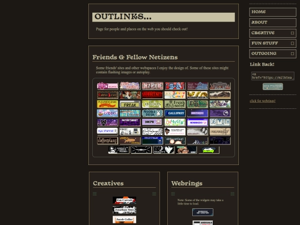300x225 pixels.
Task: Open the purple black cat badge
Action: click(x=108, y=122)
